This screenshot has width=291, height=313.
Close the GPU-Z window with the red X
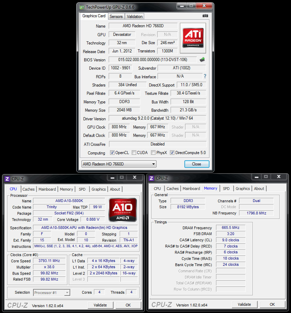click(204, 6)
